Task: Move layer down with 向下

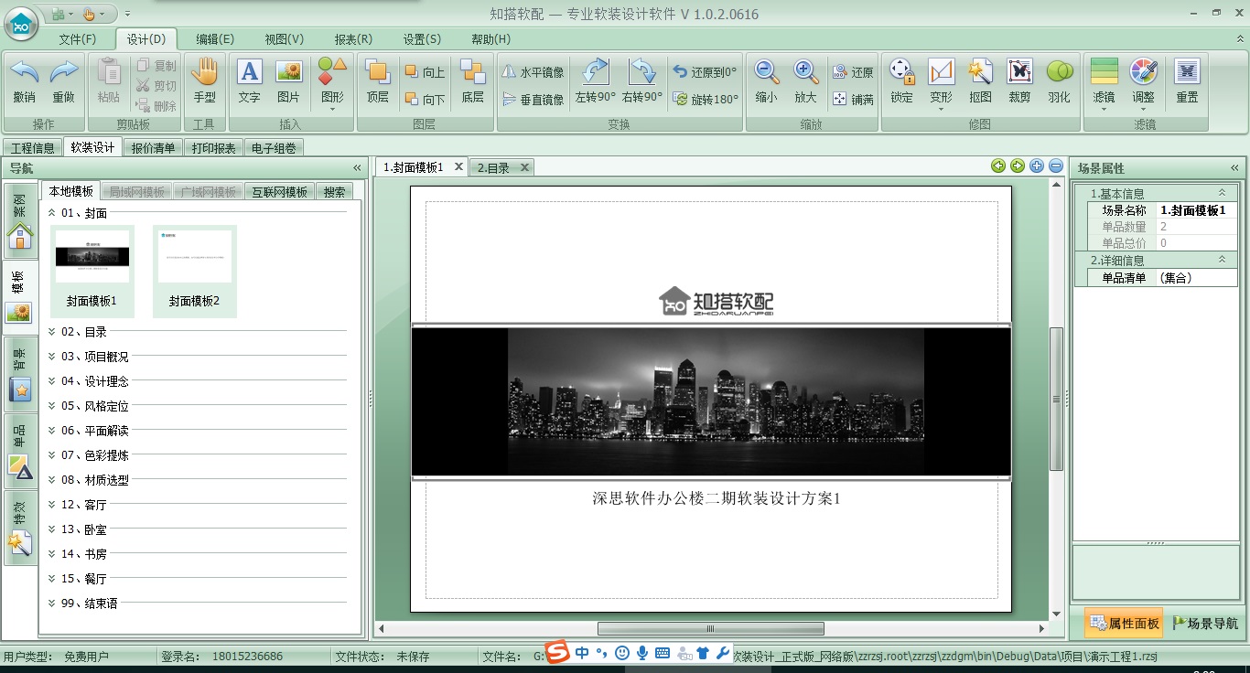Action: (x=426, y=99)
